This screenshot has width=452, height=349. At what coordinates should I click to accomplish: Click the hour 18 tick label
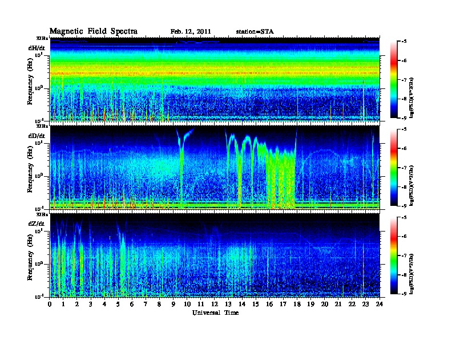click(x=297, y=304)
